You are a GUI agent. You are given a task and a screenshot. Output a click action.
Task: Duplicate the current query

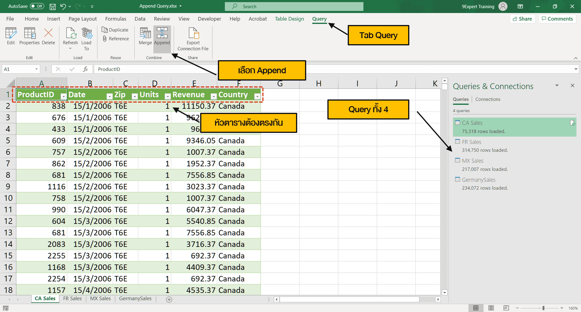point(115,29)
